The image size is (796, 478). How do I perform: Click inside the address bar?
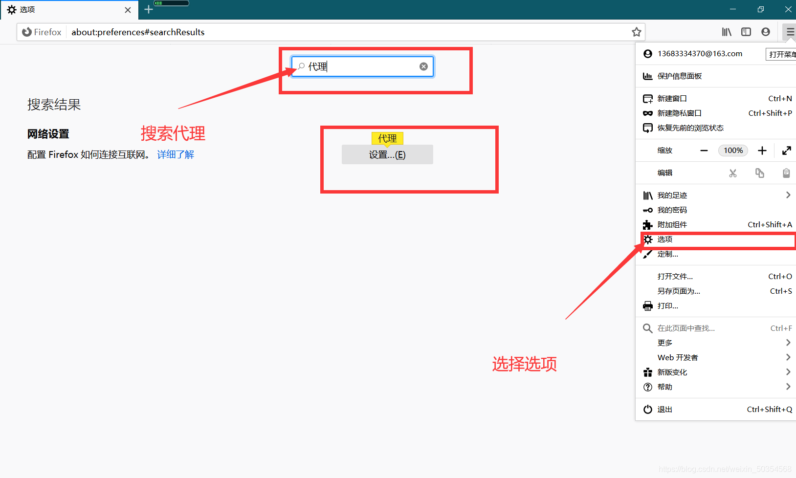pyautogui.click(x=342, y=32)
